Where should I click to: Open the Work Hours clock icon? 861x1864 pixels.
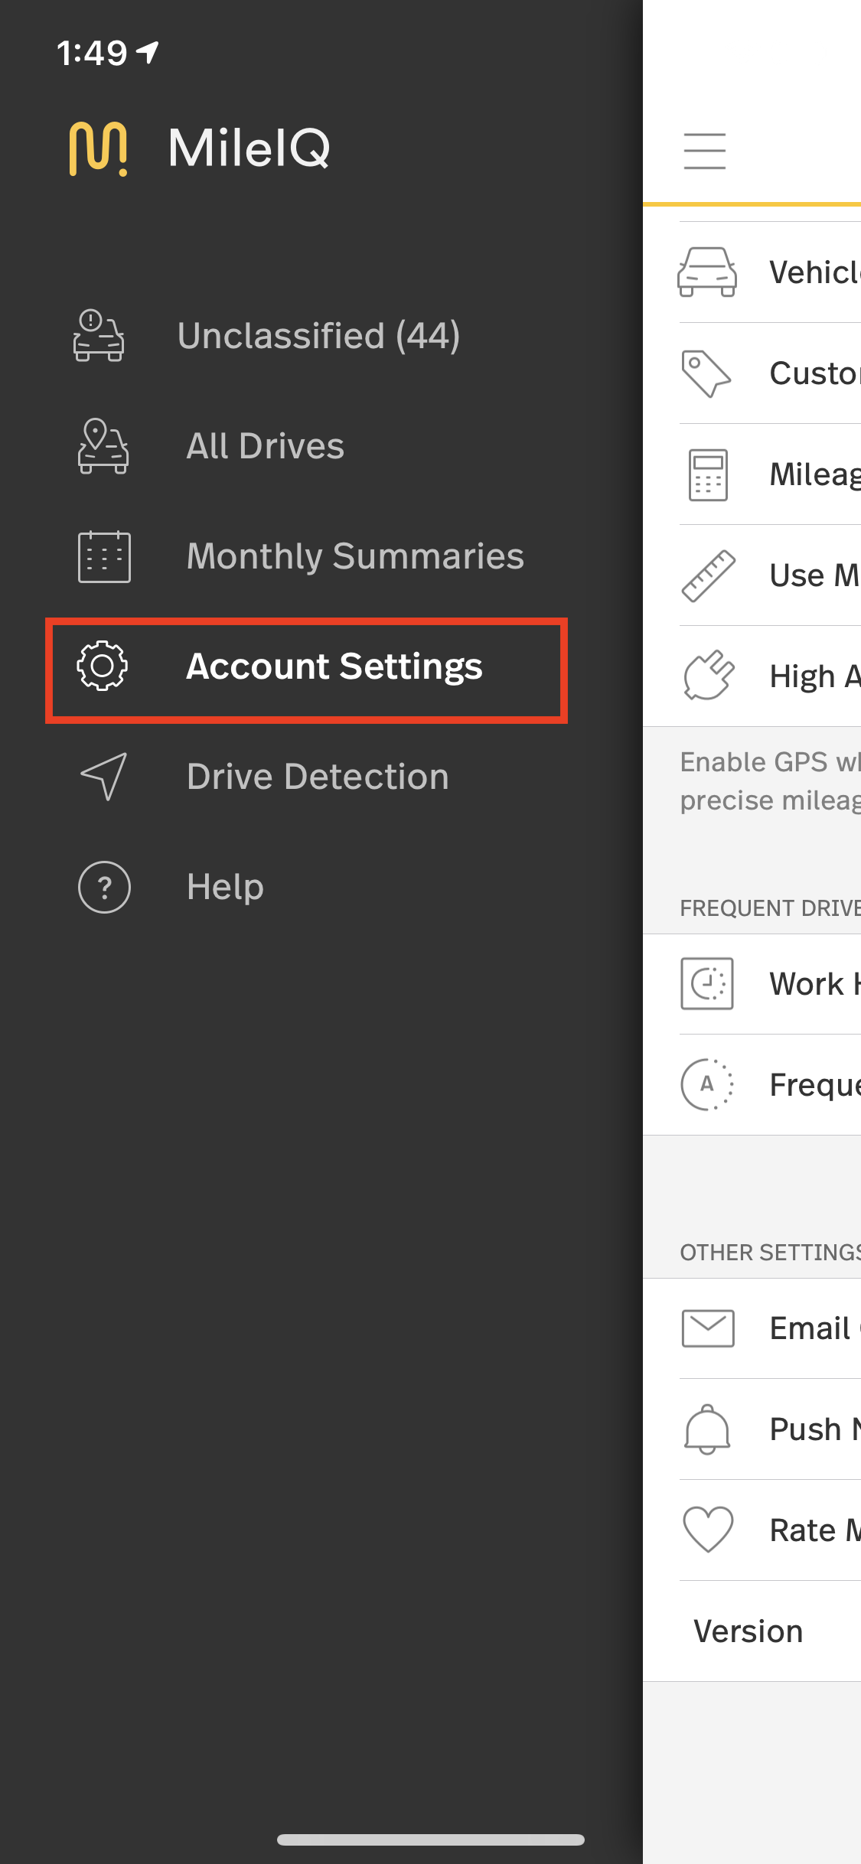tap(707, 983)
